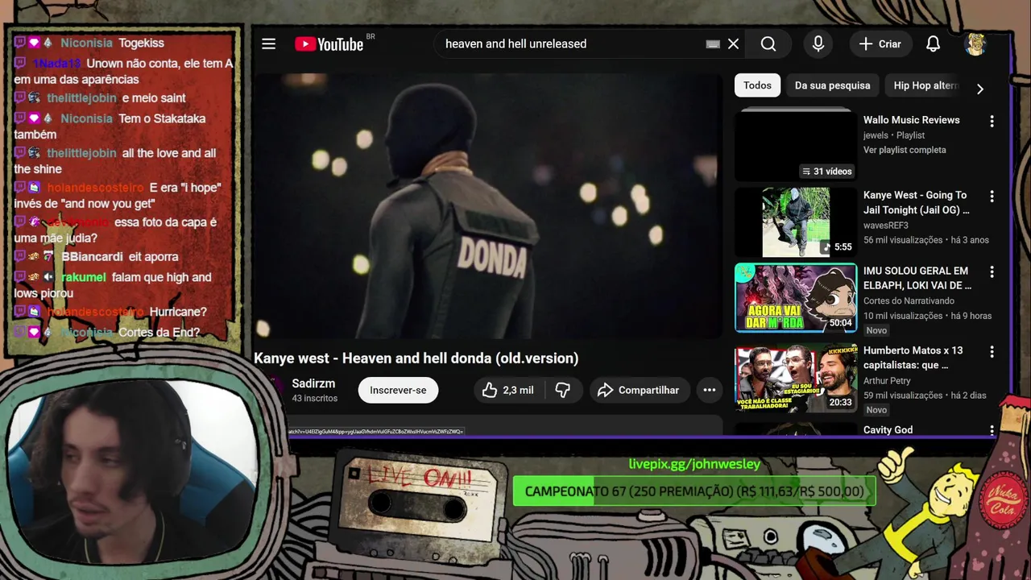Open the Humberto Matos video thumbnail

796,379
